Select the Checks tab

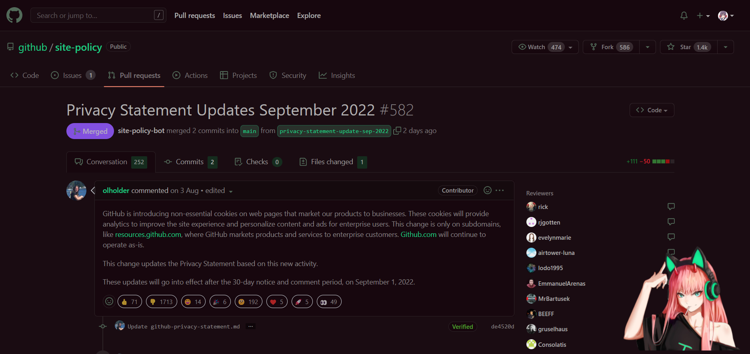pyautogui.click(x=258, y=162)
